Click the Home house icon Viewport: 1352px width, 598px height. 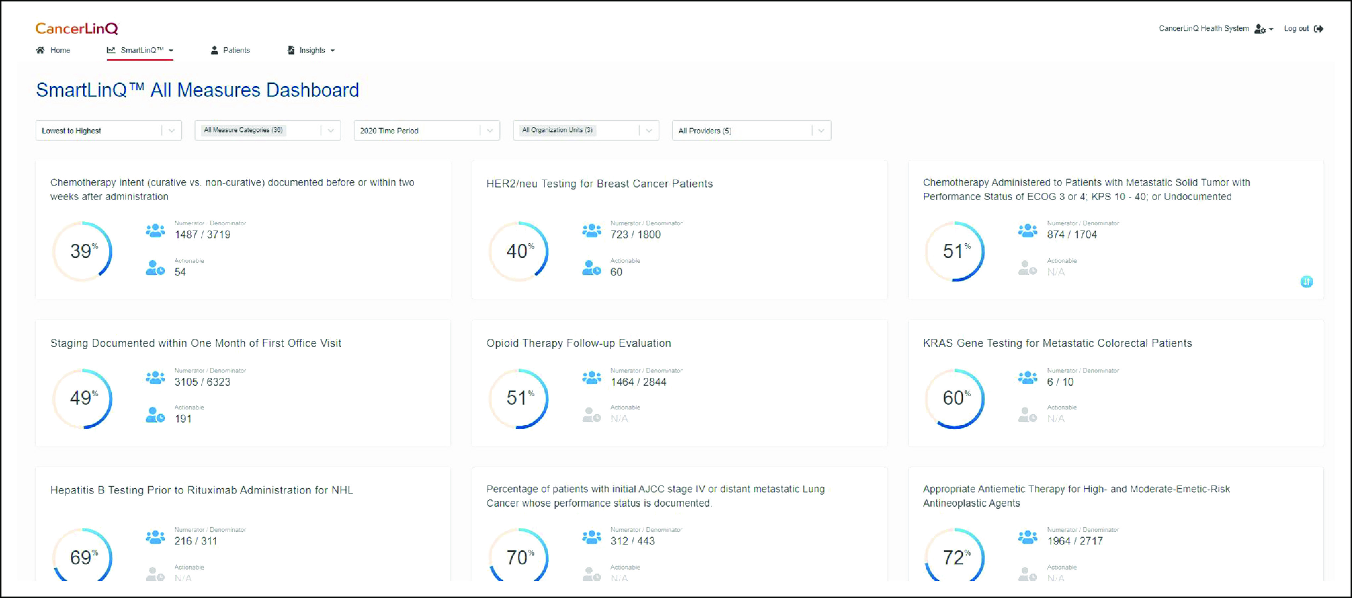(x=40, y=50)
